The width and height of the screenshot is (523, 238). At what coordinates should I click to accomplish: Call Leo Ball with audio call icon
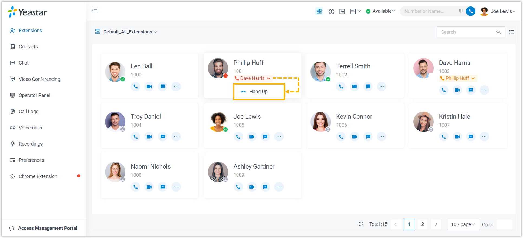(x=136, y=86)
